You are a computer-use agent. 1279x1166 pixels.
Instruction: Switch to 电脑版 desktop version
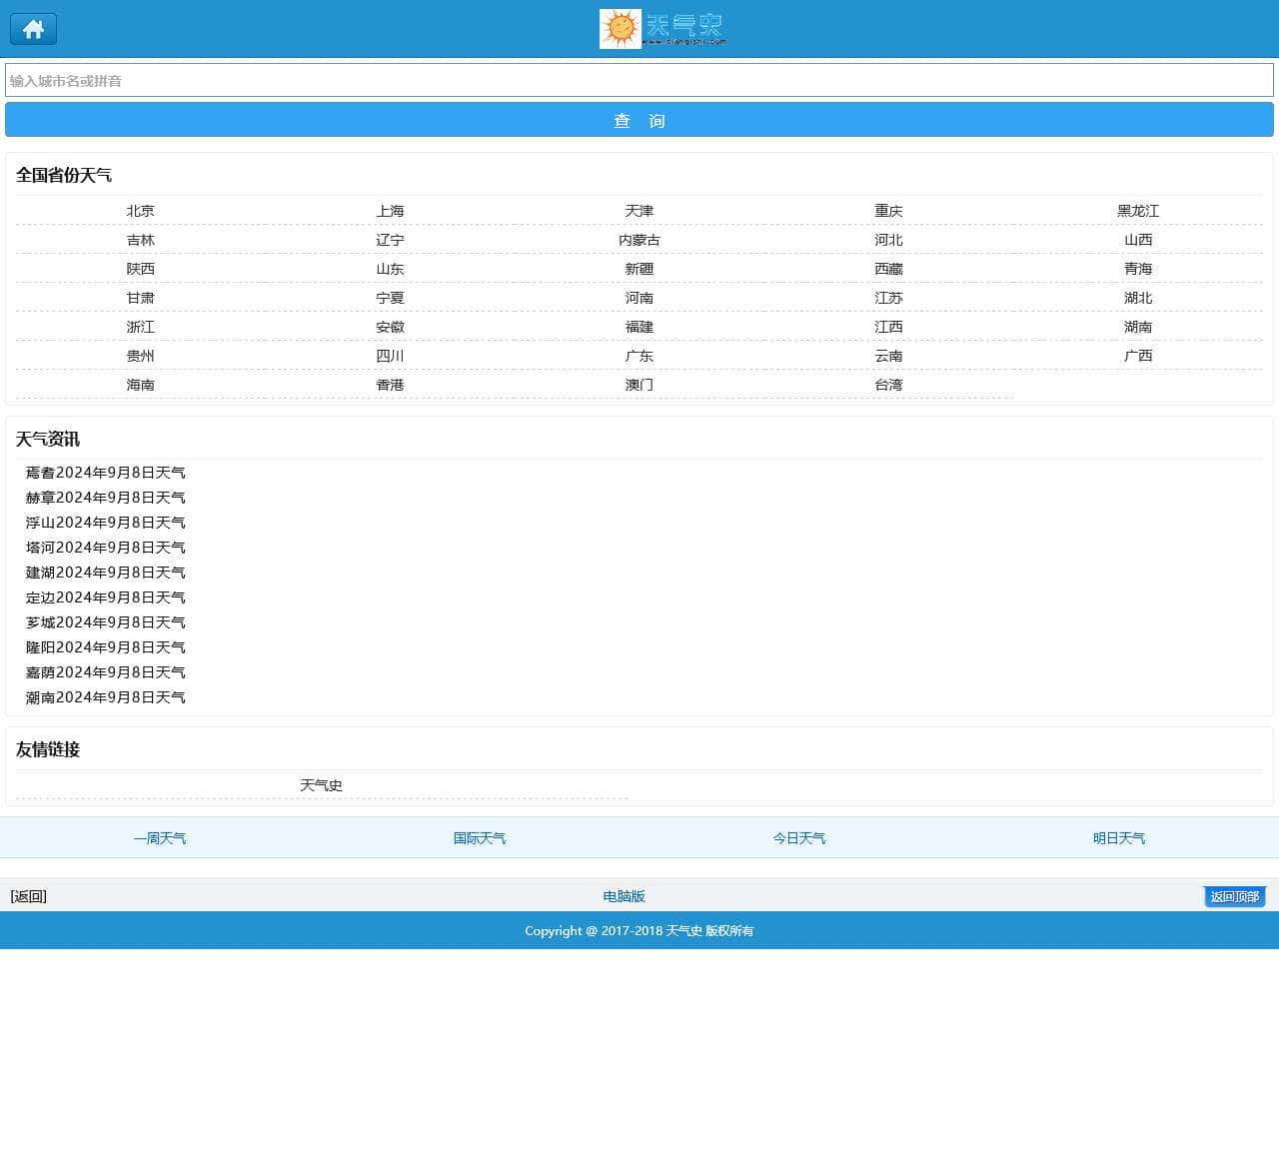[624, 896]
